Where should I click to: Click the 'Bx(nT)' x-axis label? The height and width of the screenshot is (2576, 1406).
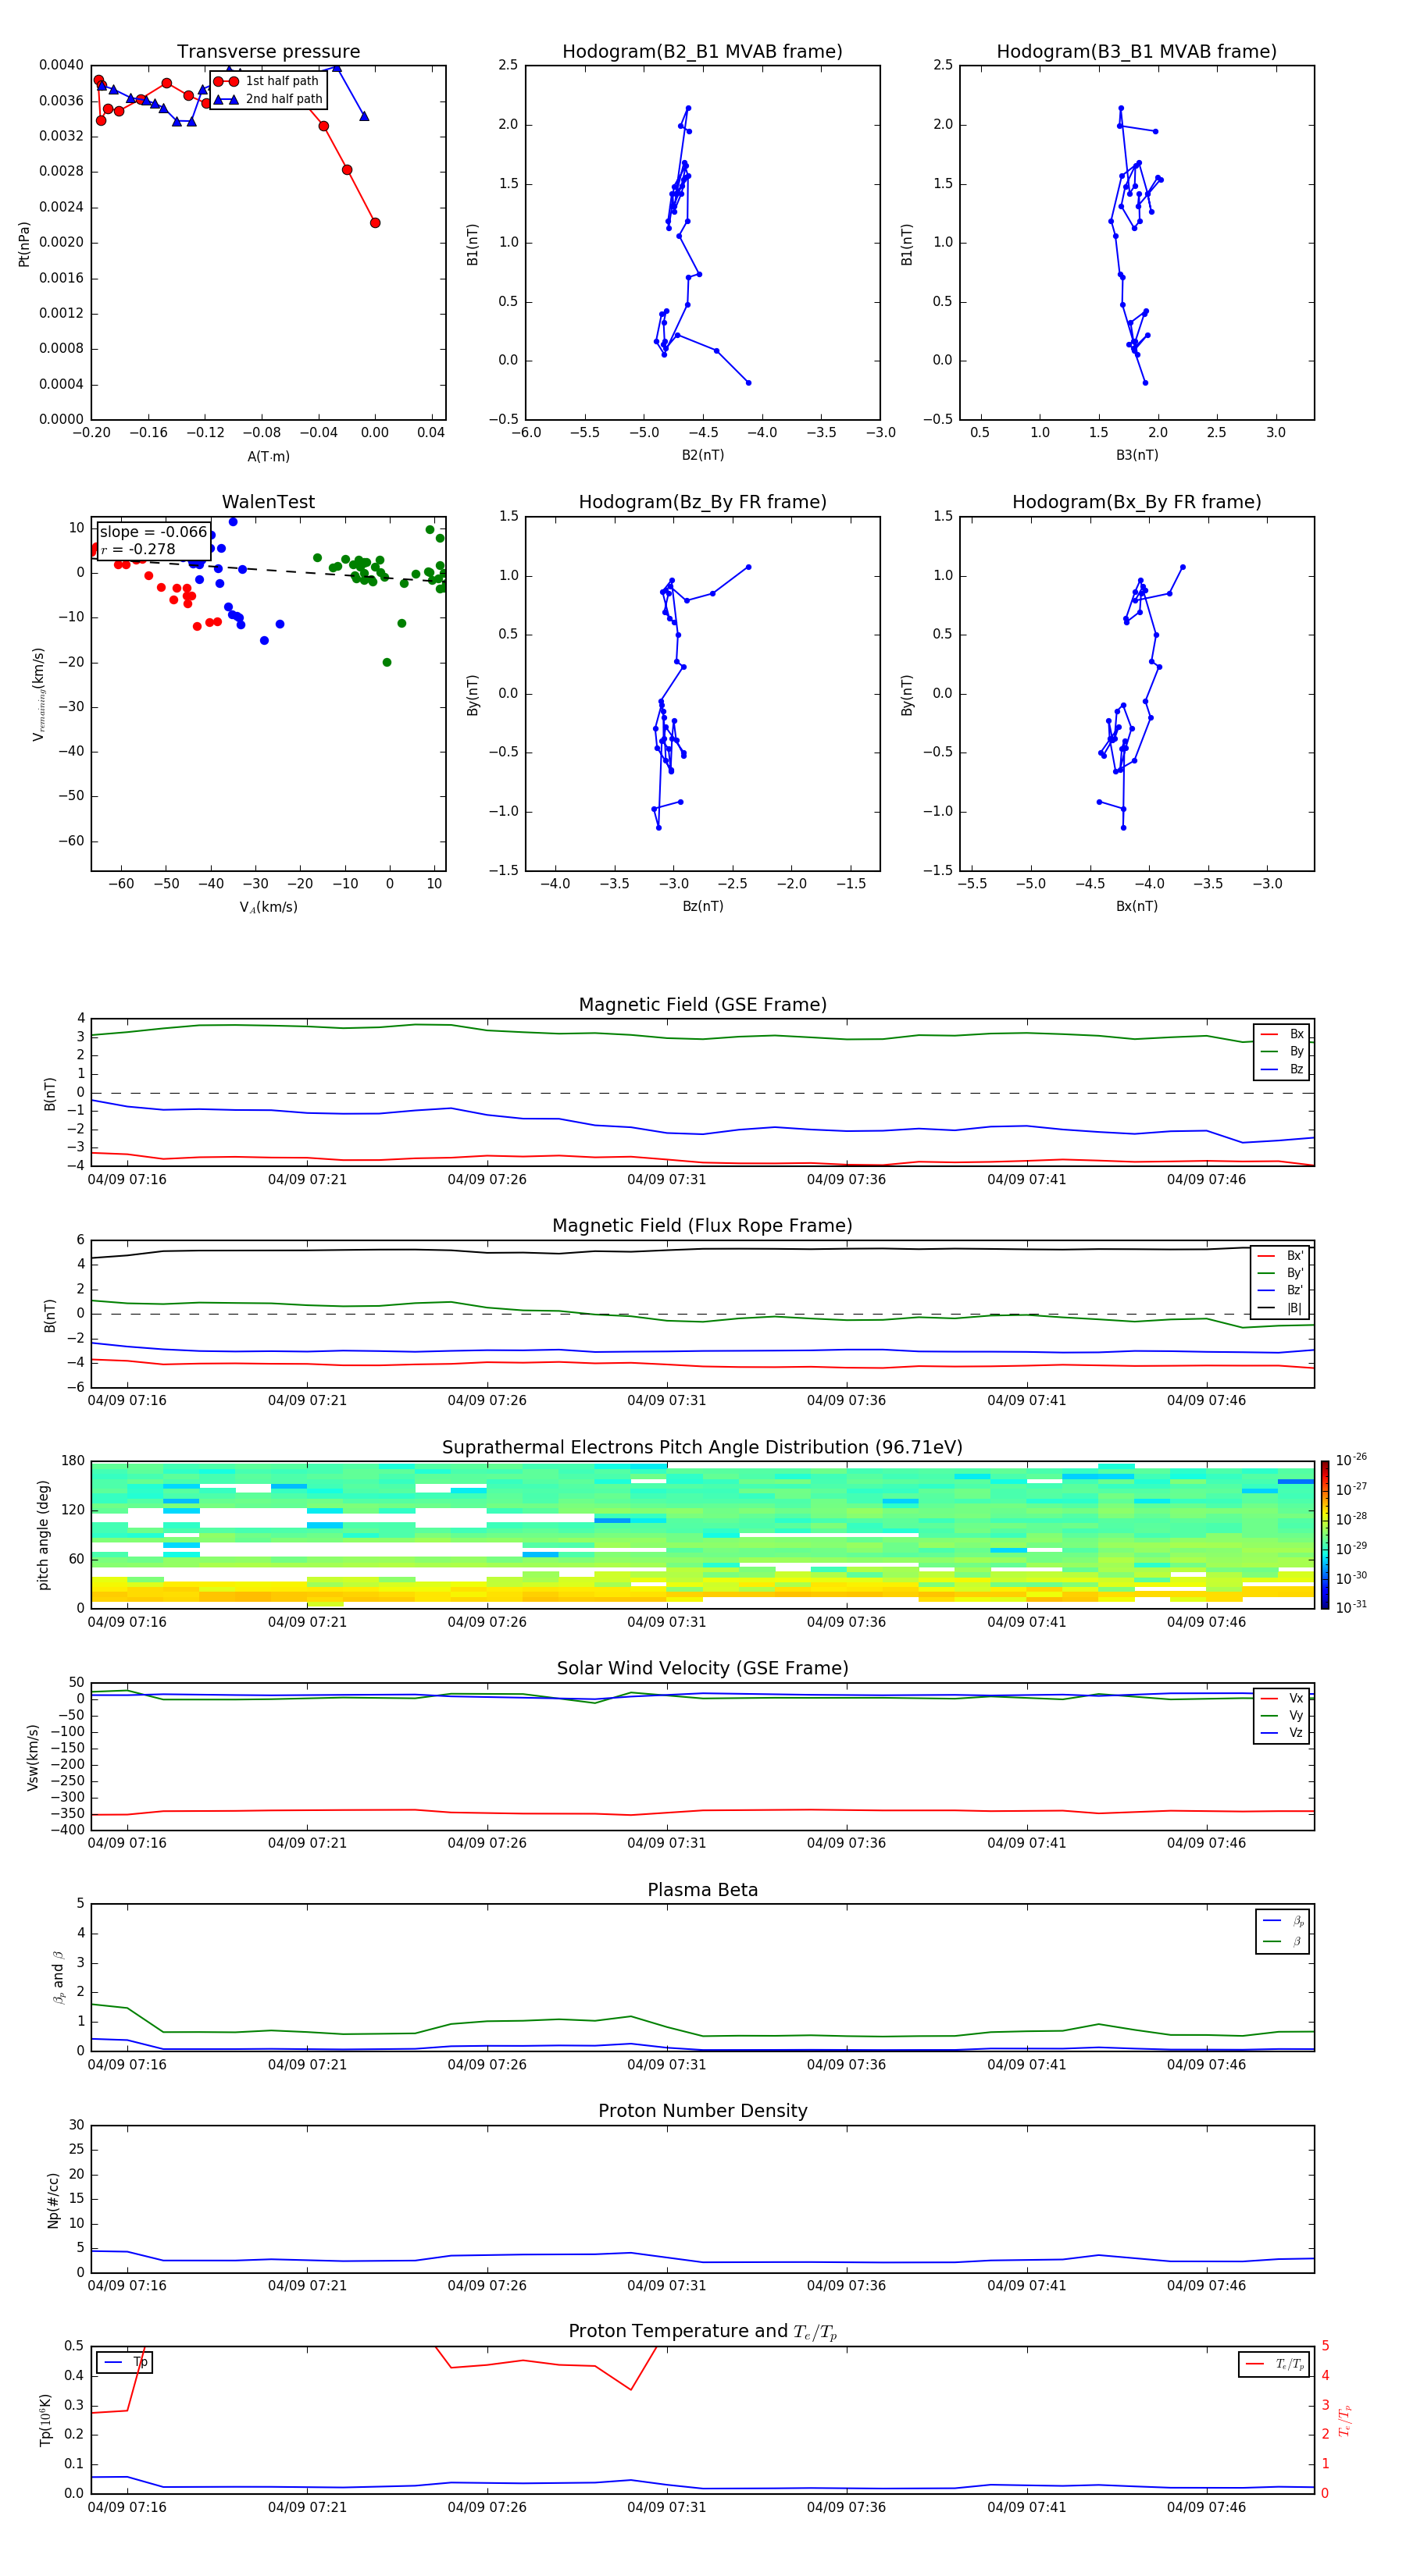1137,906
